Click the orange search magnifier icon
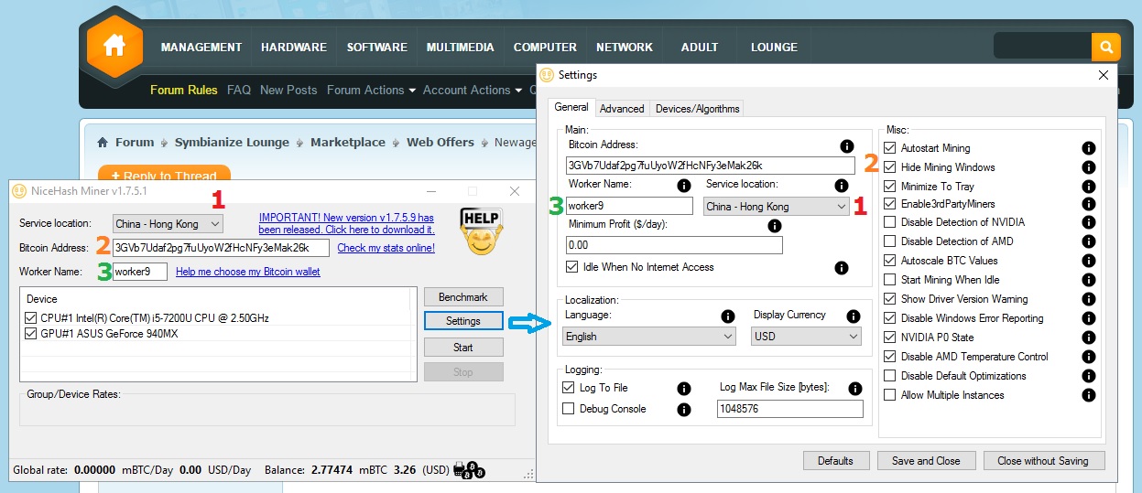The image size is (1142, 493). (x=1105, y=47)
